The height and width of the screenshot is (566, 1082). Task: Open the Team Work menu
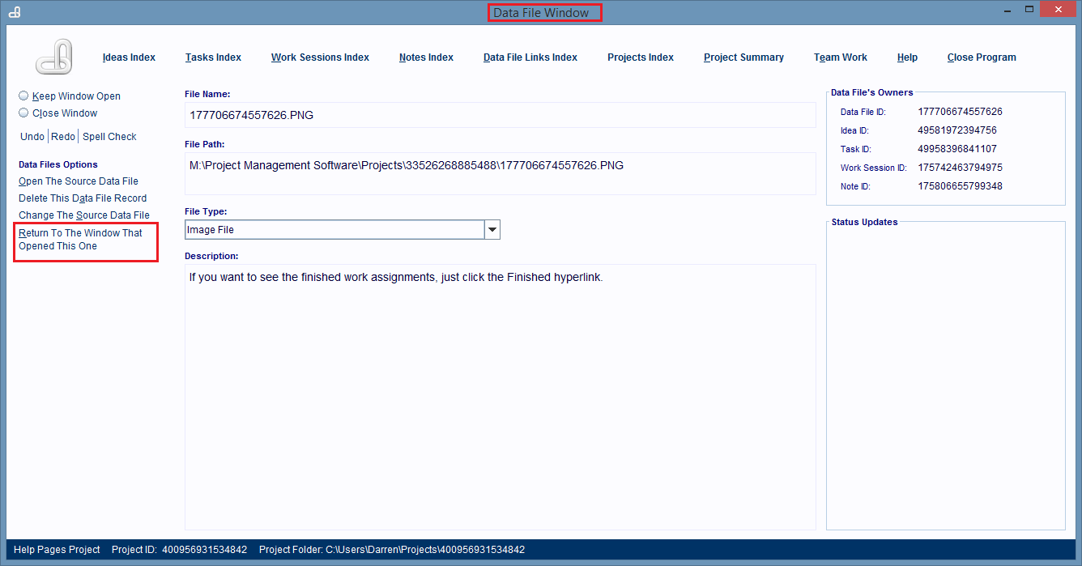point(841,57)
